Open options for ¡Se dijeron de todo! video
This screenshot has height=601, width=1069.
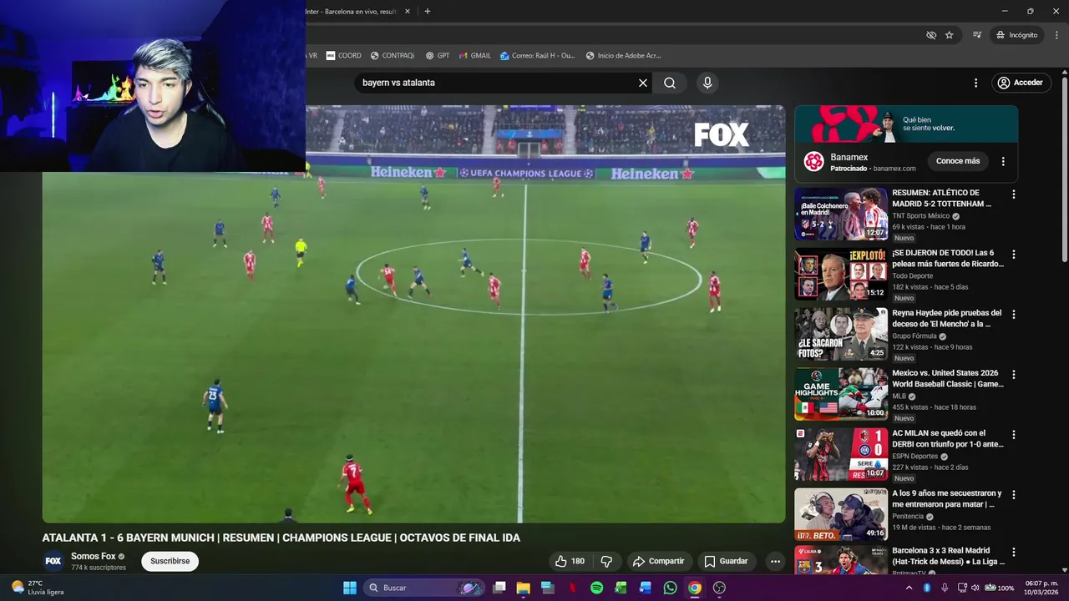1014,255
